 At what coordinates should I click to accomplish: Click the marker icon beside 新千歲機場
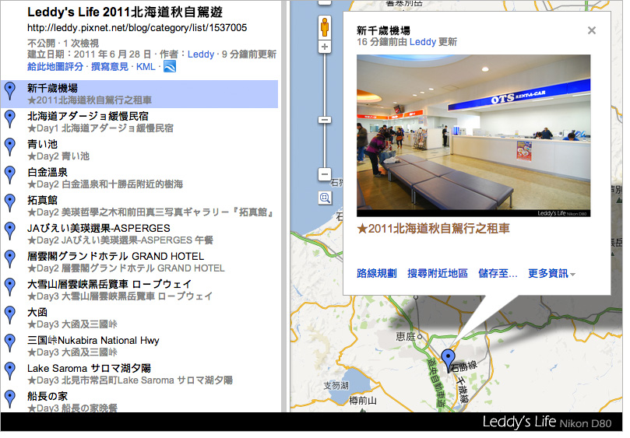[10, 92]
